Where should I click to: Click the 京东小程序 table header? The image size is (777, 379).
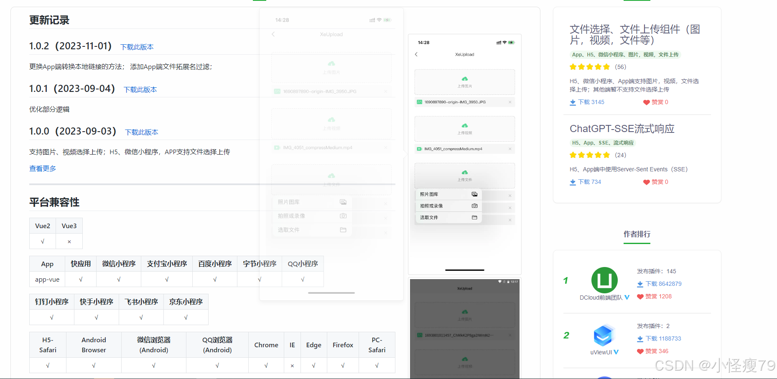(186, 302)
